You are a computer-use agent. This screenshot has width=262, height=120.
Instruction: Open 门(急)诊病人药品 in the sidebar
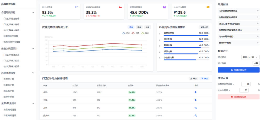(x=12, y=60)
